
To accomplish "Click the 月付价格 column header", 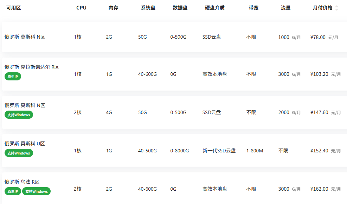I will point(322,8).
